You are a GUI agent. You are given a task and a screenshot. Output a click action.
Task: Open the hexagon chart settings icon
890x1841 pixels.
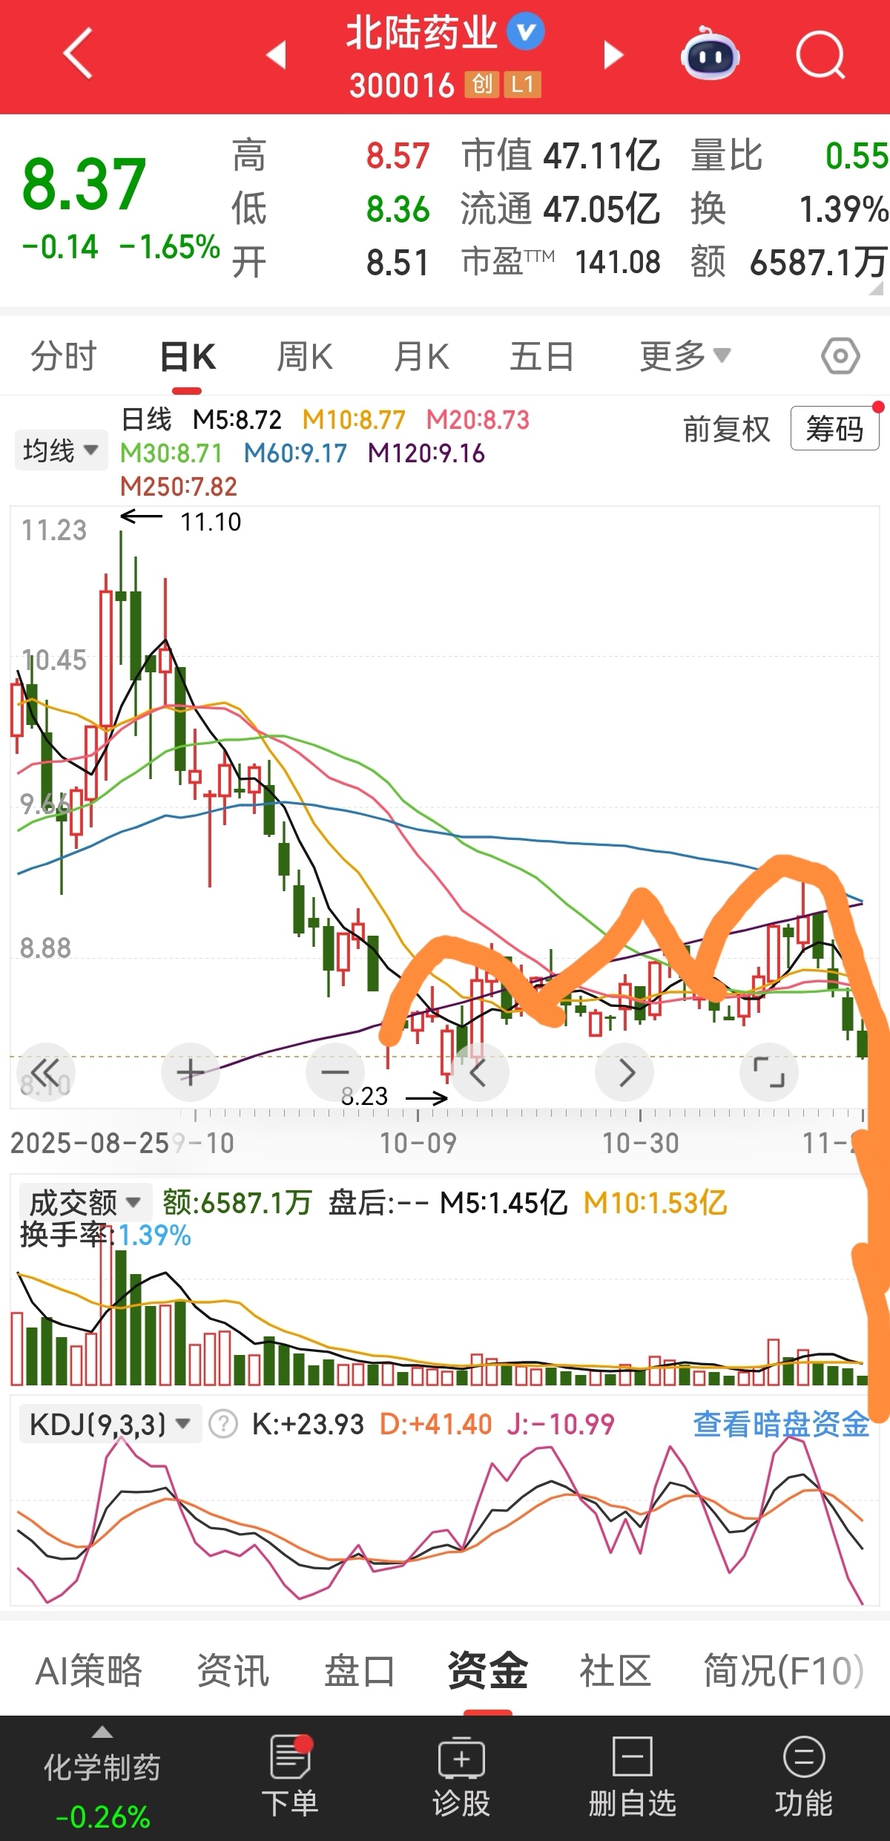[840, 357]
